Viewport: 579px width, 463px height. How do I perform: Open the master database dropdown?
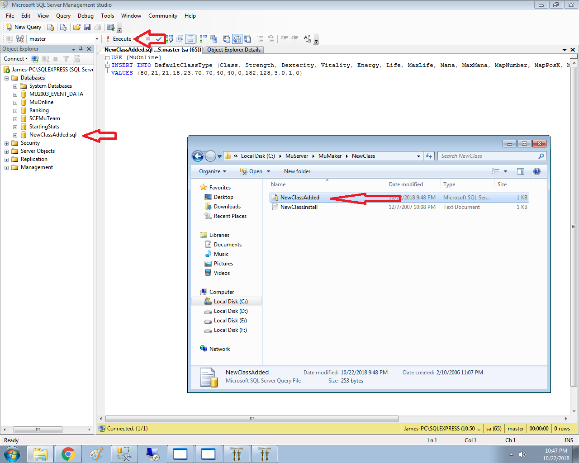[97, 39]
